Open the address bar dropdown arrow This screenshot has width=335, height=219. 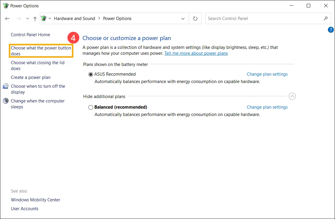[x=183, y=18]
